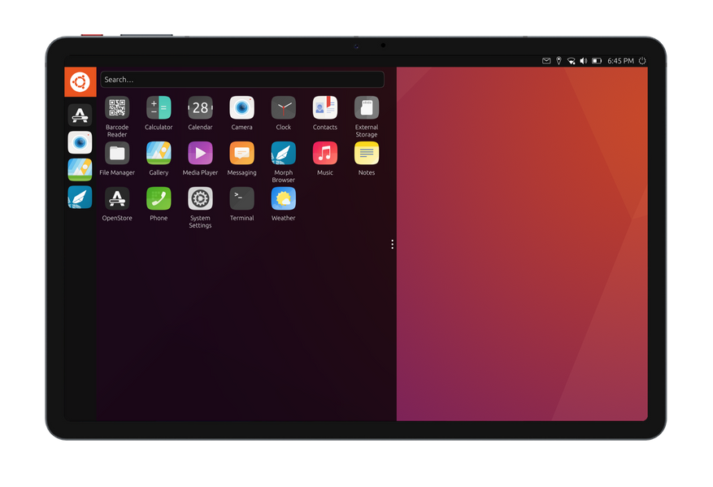Click the Ubuntu home button in launcher
The image size is (713, 487).
click(x=80, y=82)
